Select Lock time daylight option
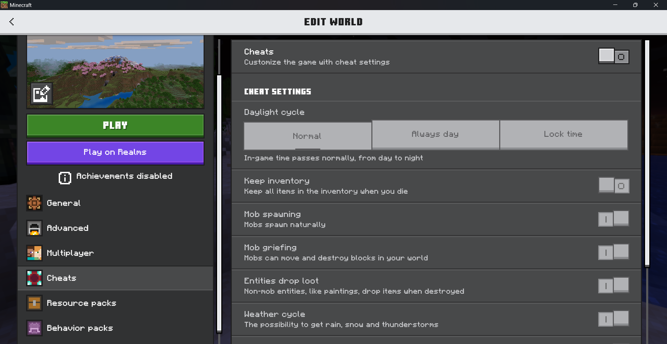This screenshot has width=667, height=344. [564, 134]
